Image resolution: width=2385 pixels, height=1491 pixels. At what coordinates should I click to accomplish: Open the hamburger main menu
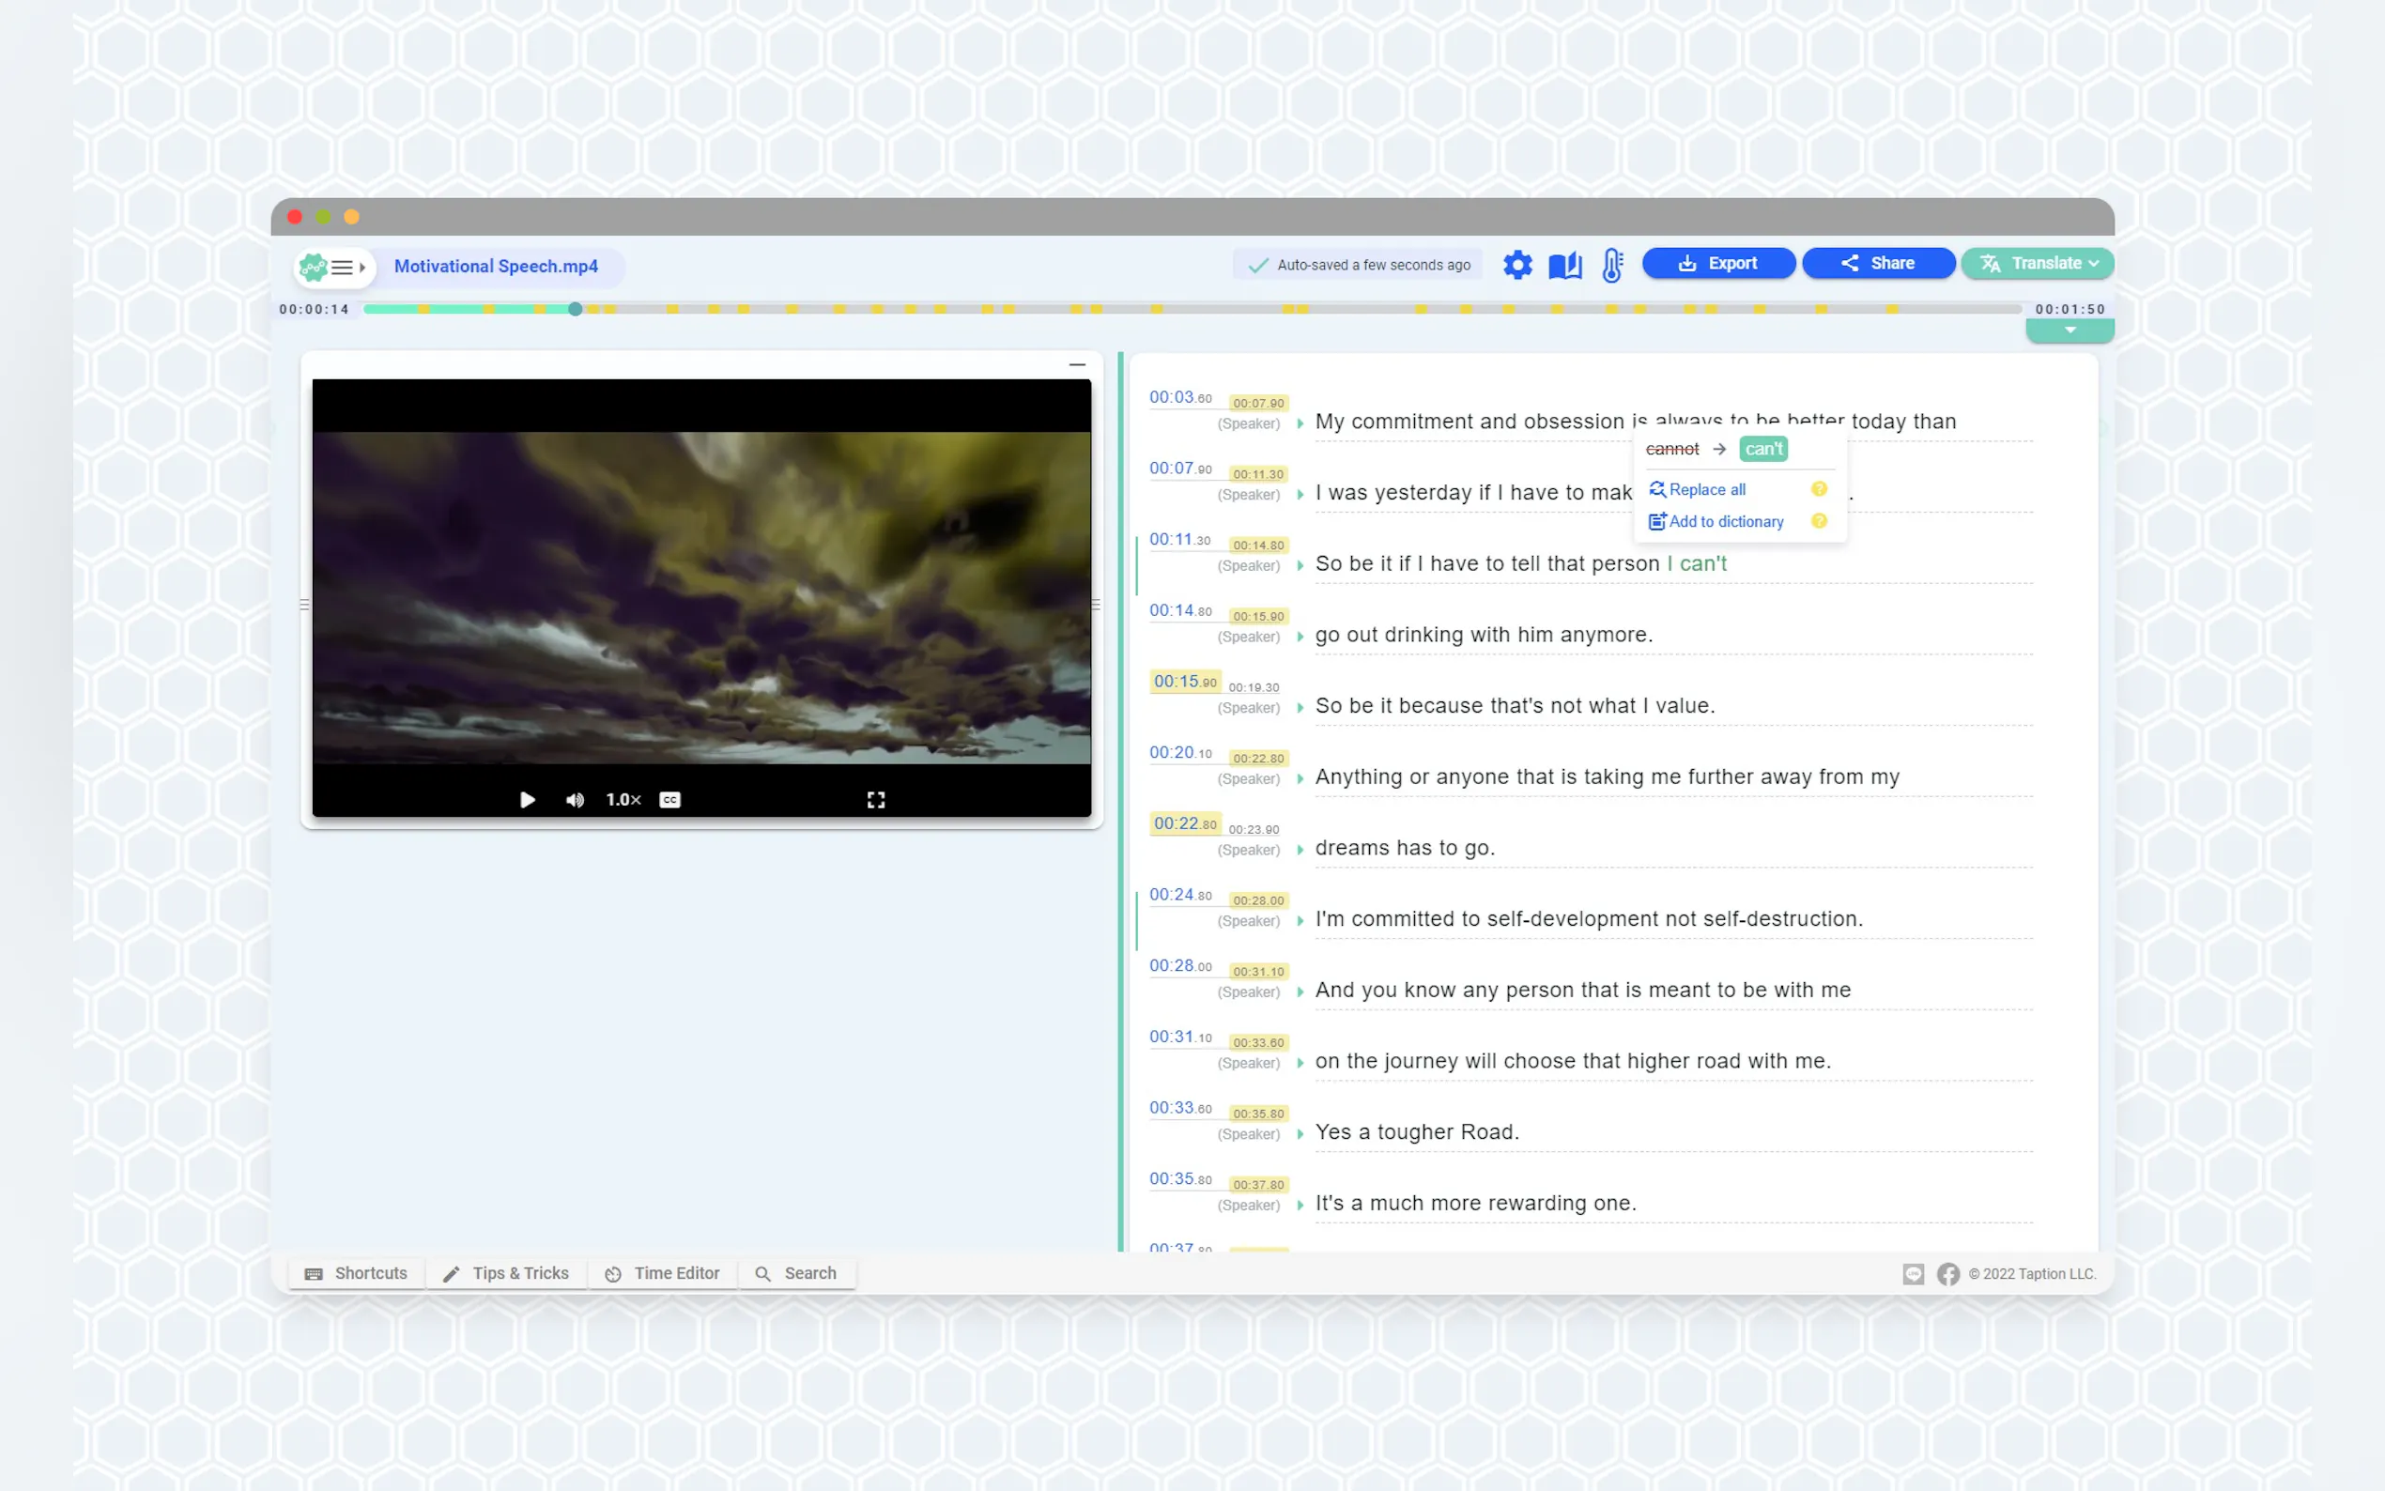[x=342, y=268]
